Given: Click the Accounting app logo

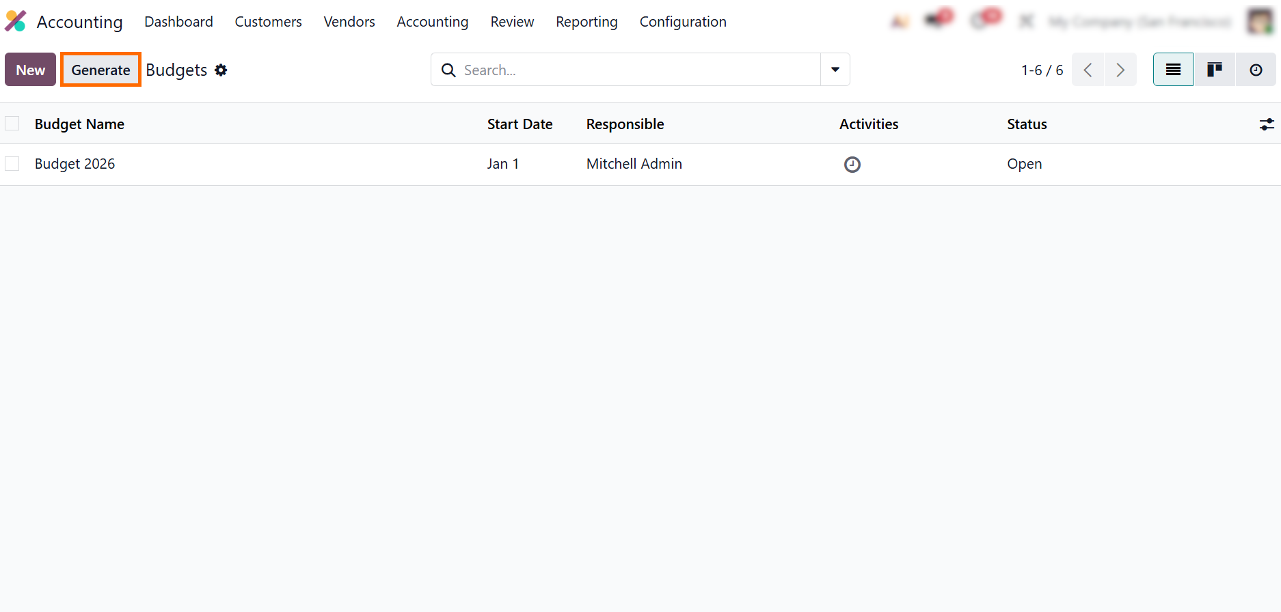Looking at the screenshot, I should tap(16, 21).
